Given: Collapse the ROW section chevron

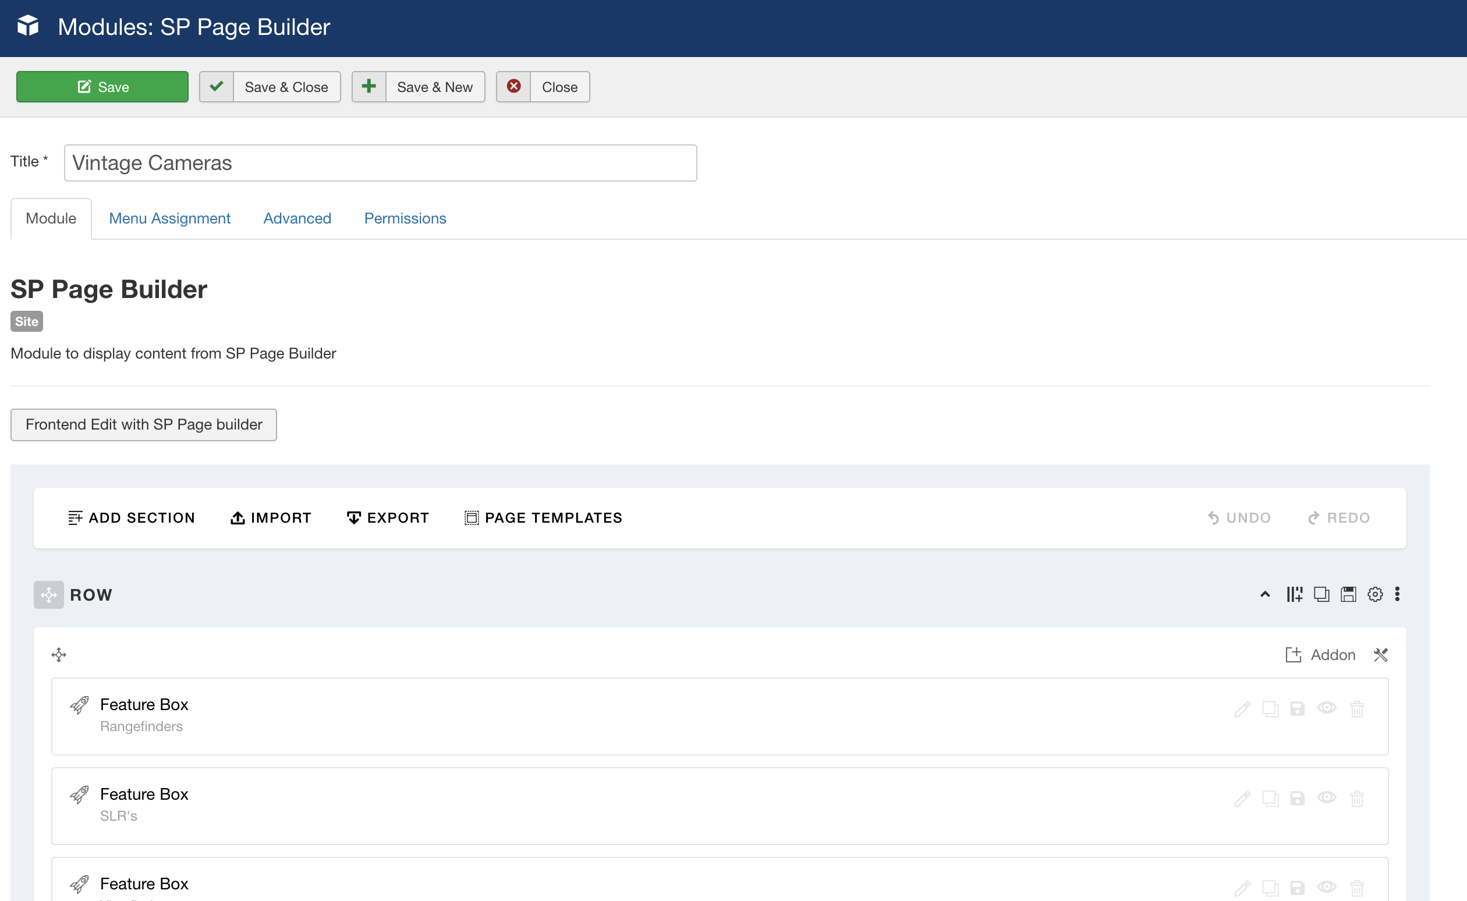Looking at the screenshot, I should 1265,594.
